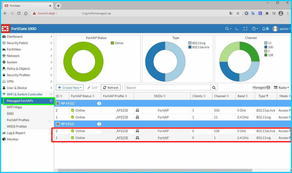Collapse the first FP22 AP group
The width and height of the screenshot is (292, 173).
pyautogui.click(x=58, y=103)
